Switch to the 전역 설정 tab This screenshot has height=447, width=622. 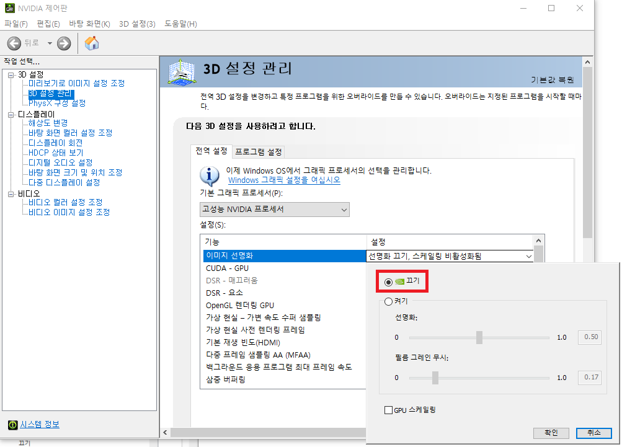click(211, 151)
